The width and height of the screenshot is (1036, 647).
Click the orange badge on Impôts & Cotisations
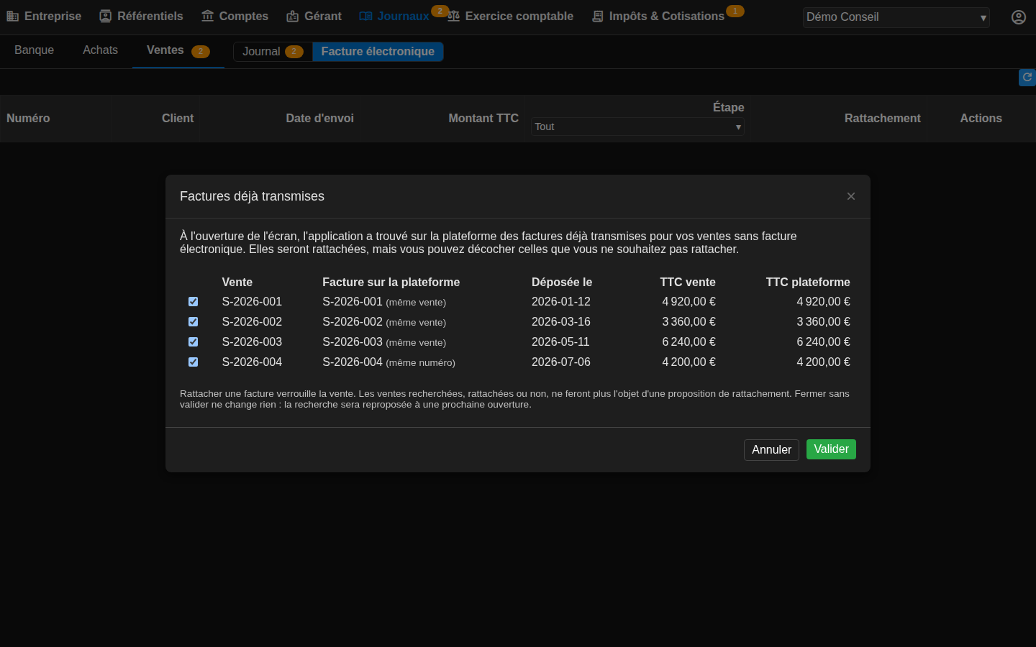pos(735,11)
